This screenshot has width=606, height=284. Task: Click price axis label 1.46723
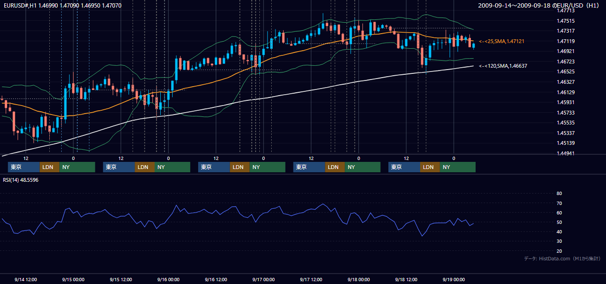click(x=566, y=62)
